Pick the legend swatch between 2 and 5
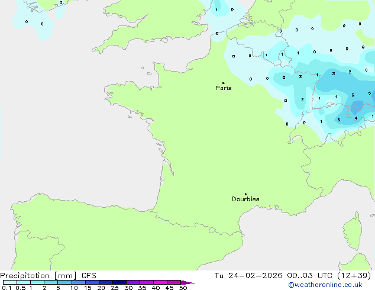This screenshot has height=290, width=375. pos(51,282)
